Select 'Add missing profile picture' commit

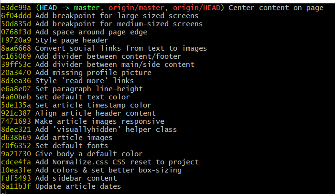tap(76, 73)
